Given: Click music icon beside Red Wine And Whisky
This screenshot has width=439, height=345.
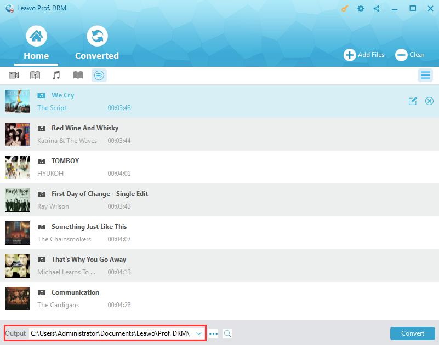Looking at the screenshot, I should point(42,129).
